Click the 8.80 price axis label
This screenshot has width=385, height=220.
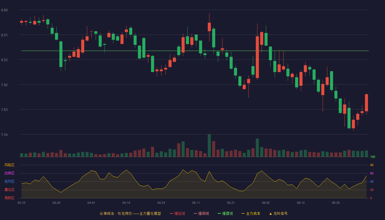[x=4, y=10]
